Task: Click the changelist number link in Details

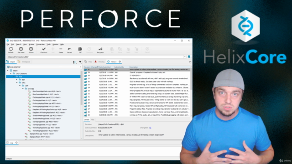Action: 150,128
